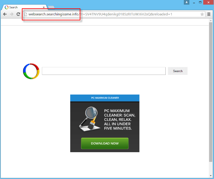Go back with the browser back arrow

coord(5,14)
